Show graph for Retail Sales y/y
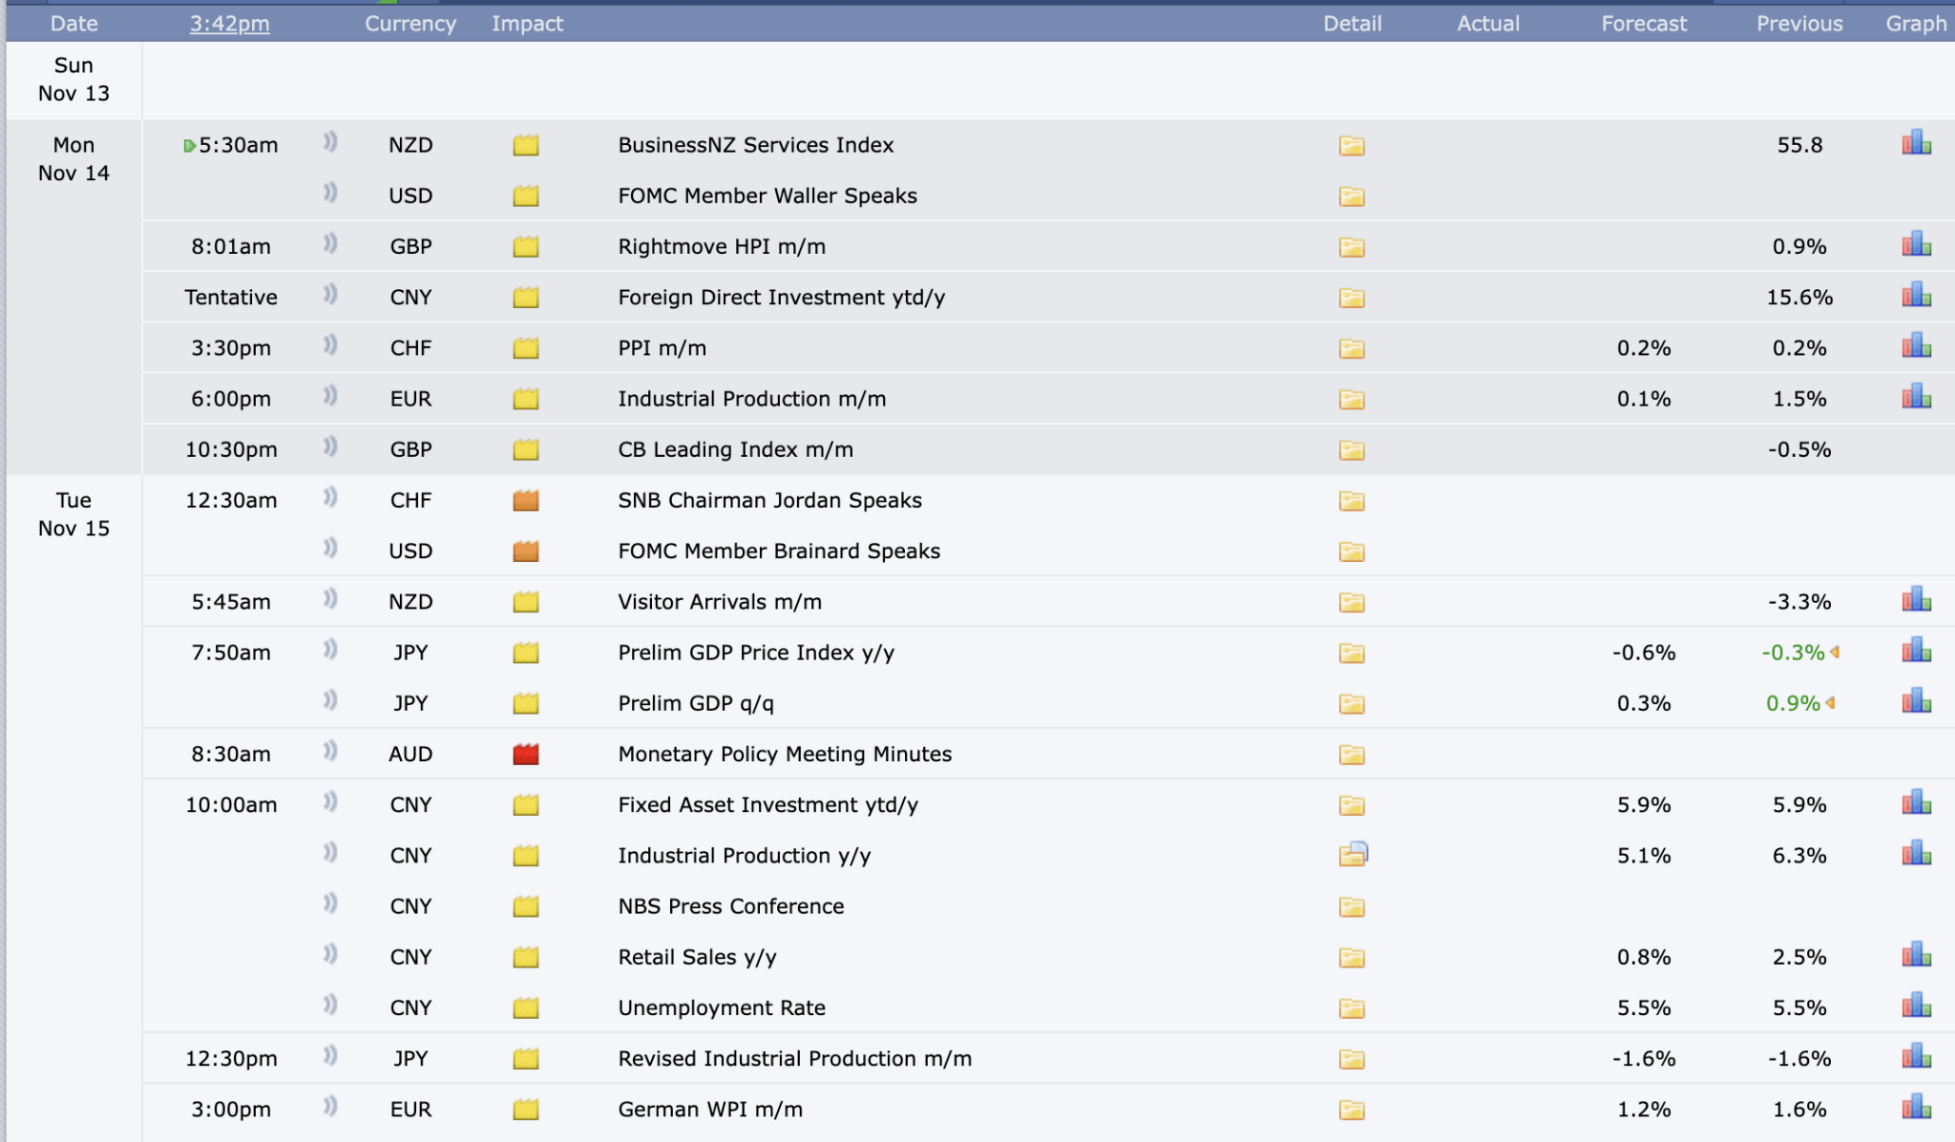Image resolution: width=1955 pixels, height=1142 pixels. click(1916, 954)
